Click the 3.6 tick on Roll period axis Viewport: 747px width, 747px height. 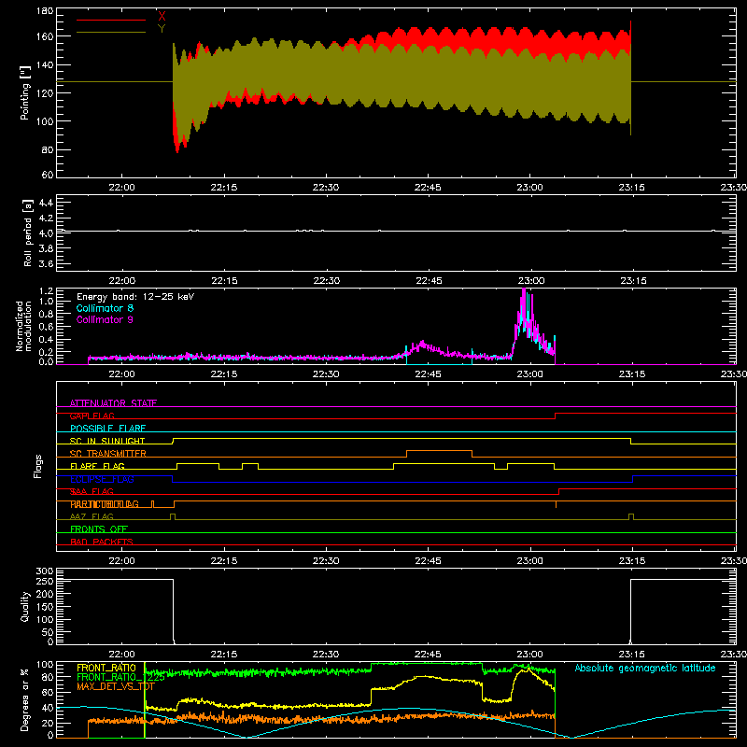[x=46, y=263]
